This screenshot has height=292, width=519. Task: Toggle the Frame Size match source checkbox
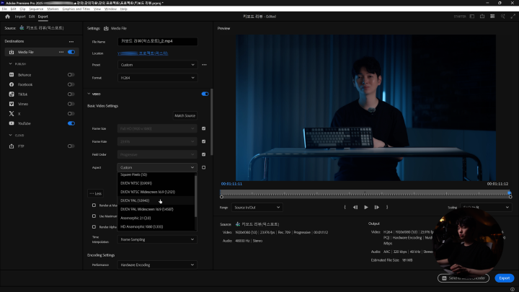[x=204, y=128]
